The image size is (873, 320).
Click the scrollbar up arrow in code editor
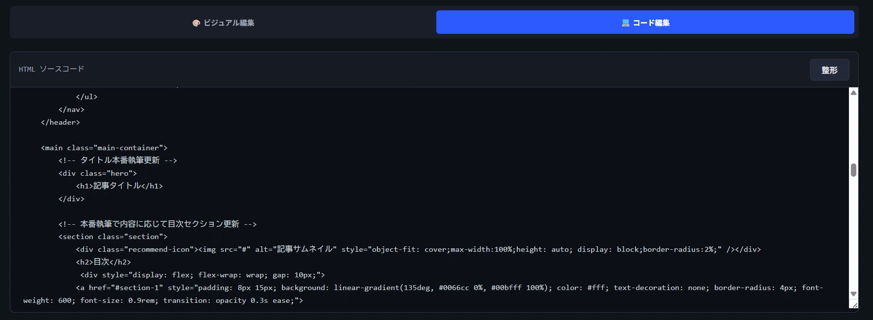(x=854, y=93)
